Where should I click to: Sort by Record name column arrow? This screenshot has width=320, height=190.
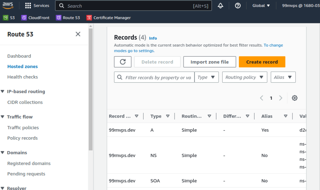click(136, 116)
